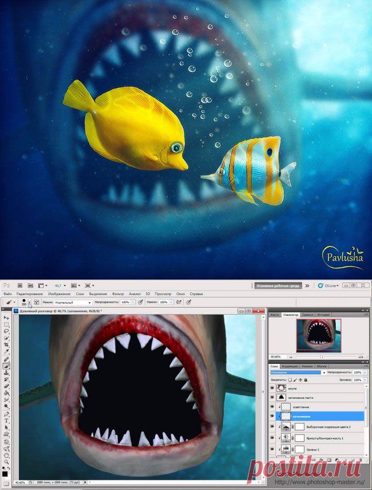Select the Lasso tool
This screenshot has height=490, width=372.
coord(6,331)
